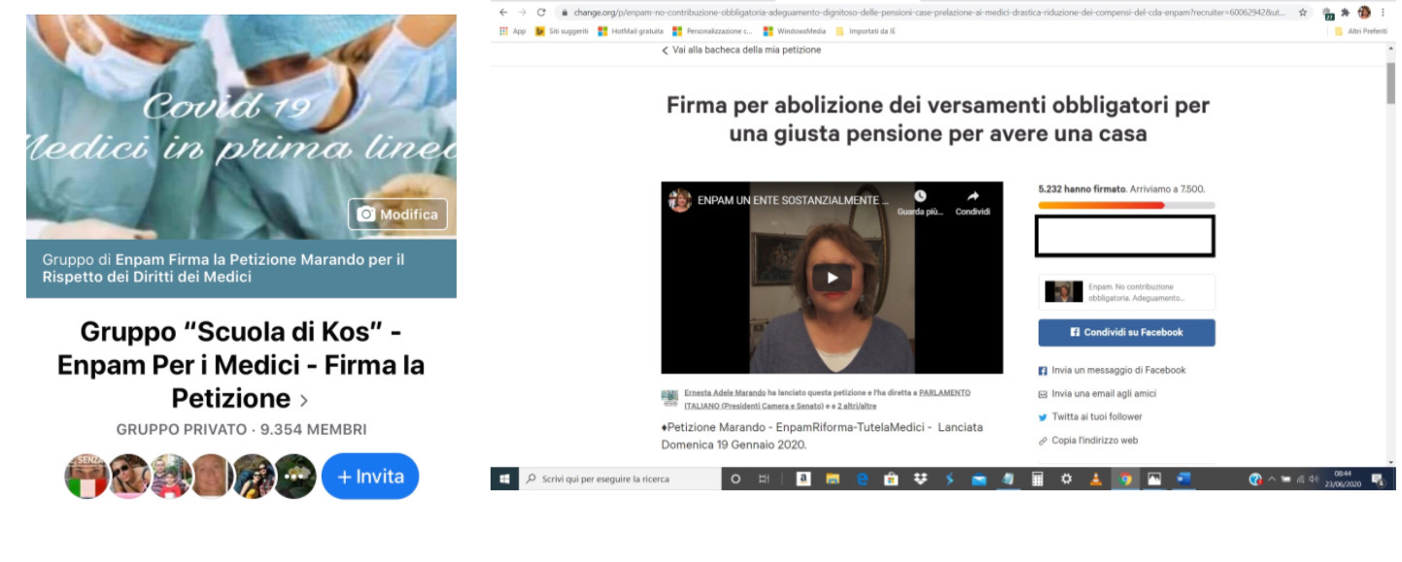Open the WindowsMedia bookmark
Viewport: 1402px width, 562px height.
point(795,31)
